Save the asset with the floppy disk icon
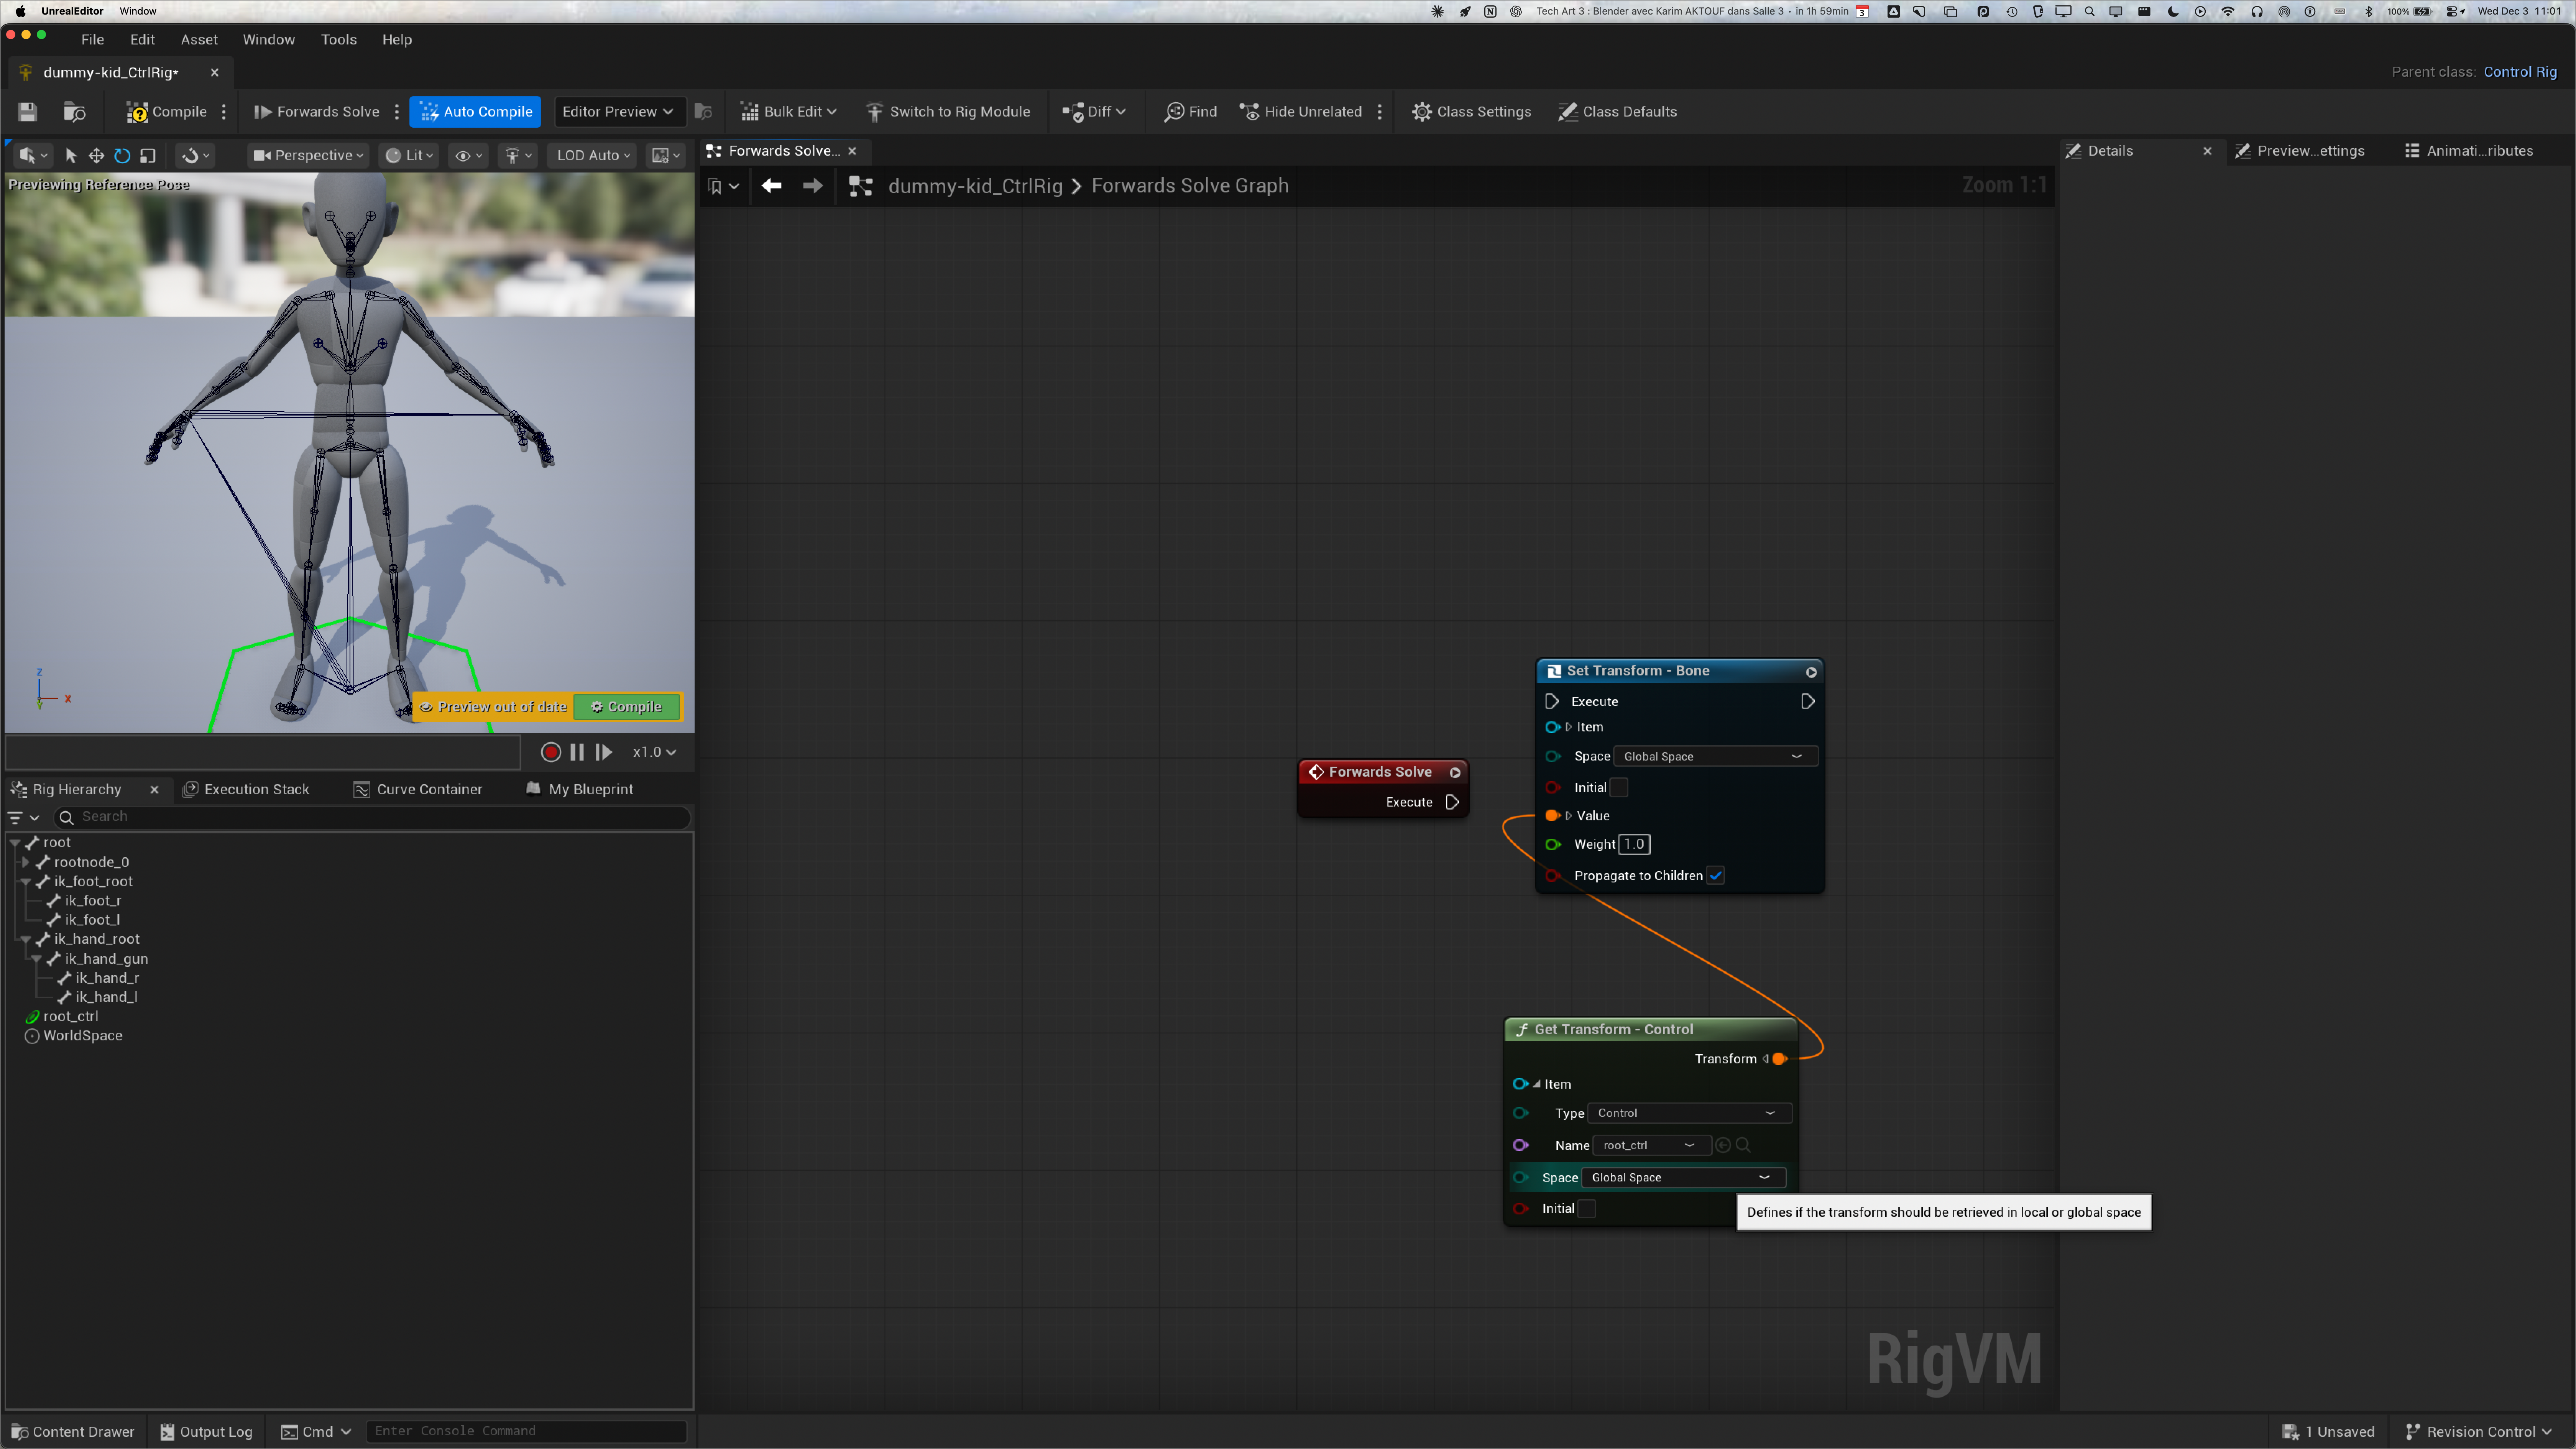2576x1449 pixels. coord(27,112)
